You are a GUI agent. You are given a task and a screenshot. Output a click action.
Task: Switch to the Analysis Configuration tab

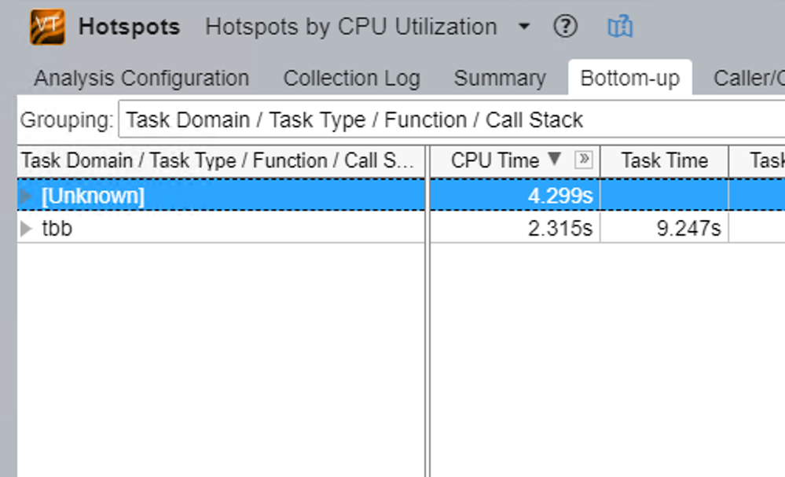(141, 79)
